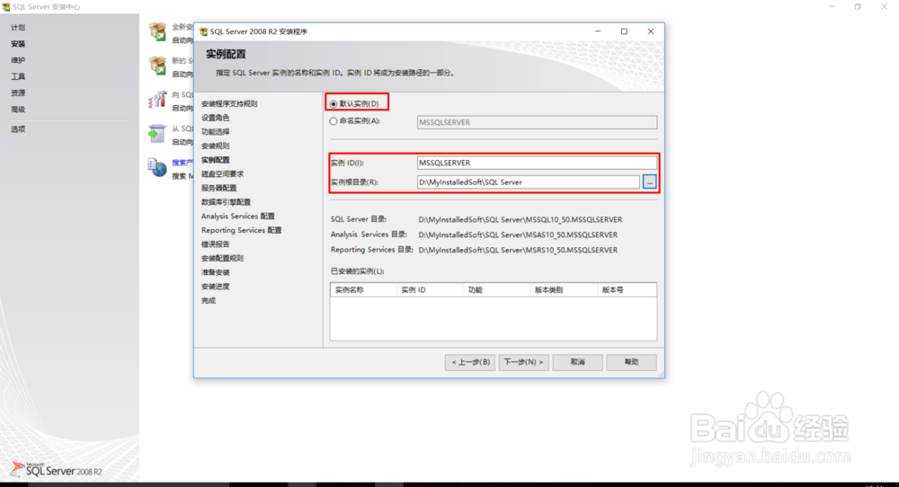
Task: Select 数据库引擎配置 step in wizard list
Action: pos(226,201)
